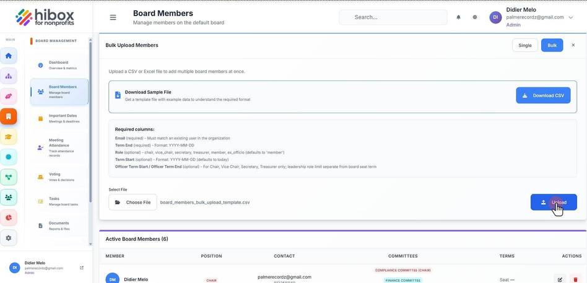The height and width of the screenshot is (283, 587).
Task: Click the CHAIR position badge
Action: pyautogui.click(x=211, y=281)
